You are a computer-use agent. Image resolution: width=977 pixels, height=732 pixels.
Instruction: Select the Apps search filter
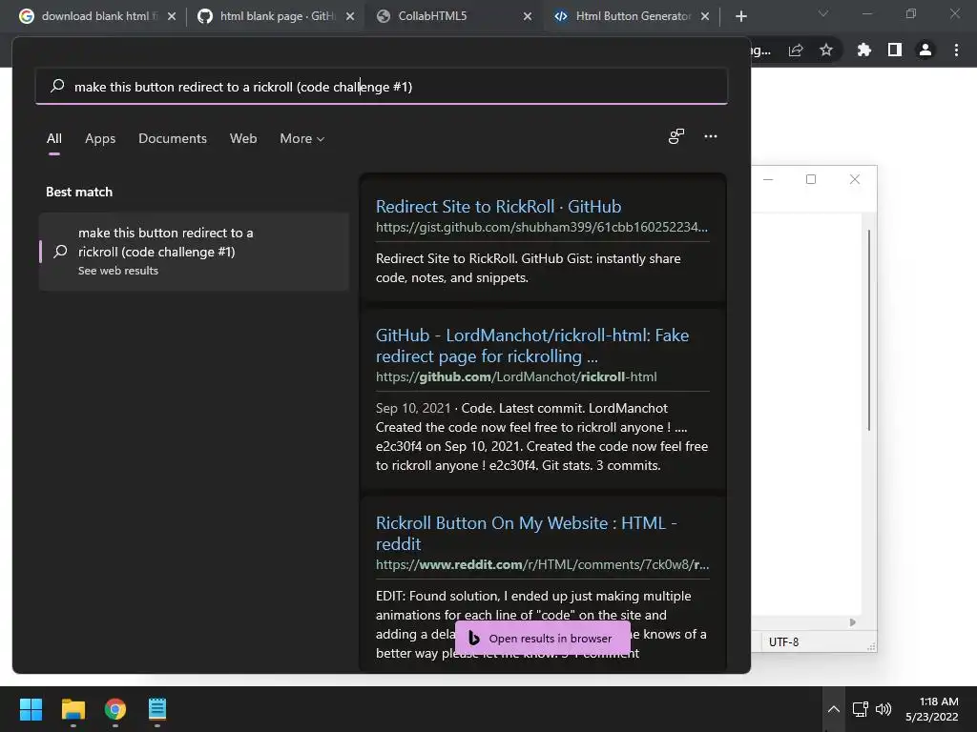(100, 138)
